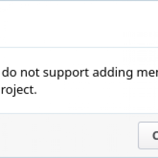Click the empty white panel above the message
Viewport: 158px width, 158px height.
tap(79, 24)
